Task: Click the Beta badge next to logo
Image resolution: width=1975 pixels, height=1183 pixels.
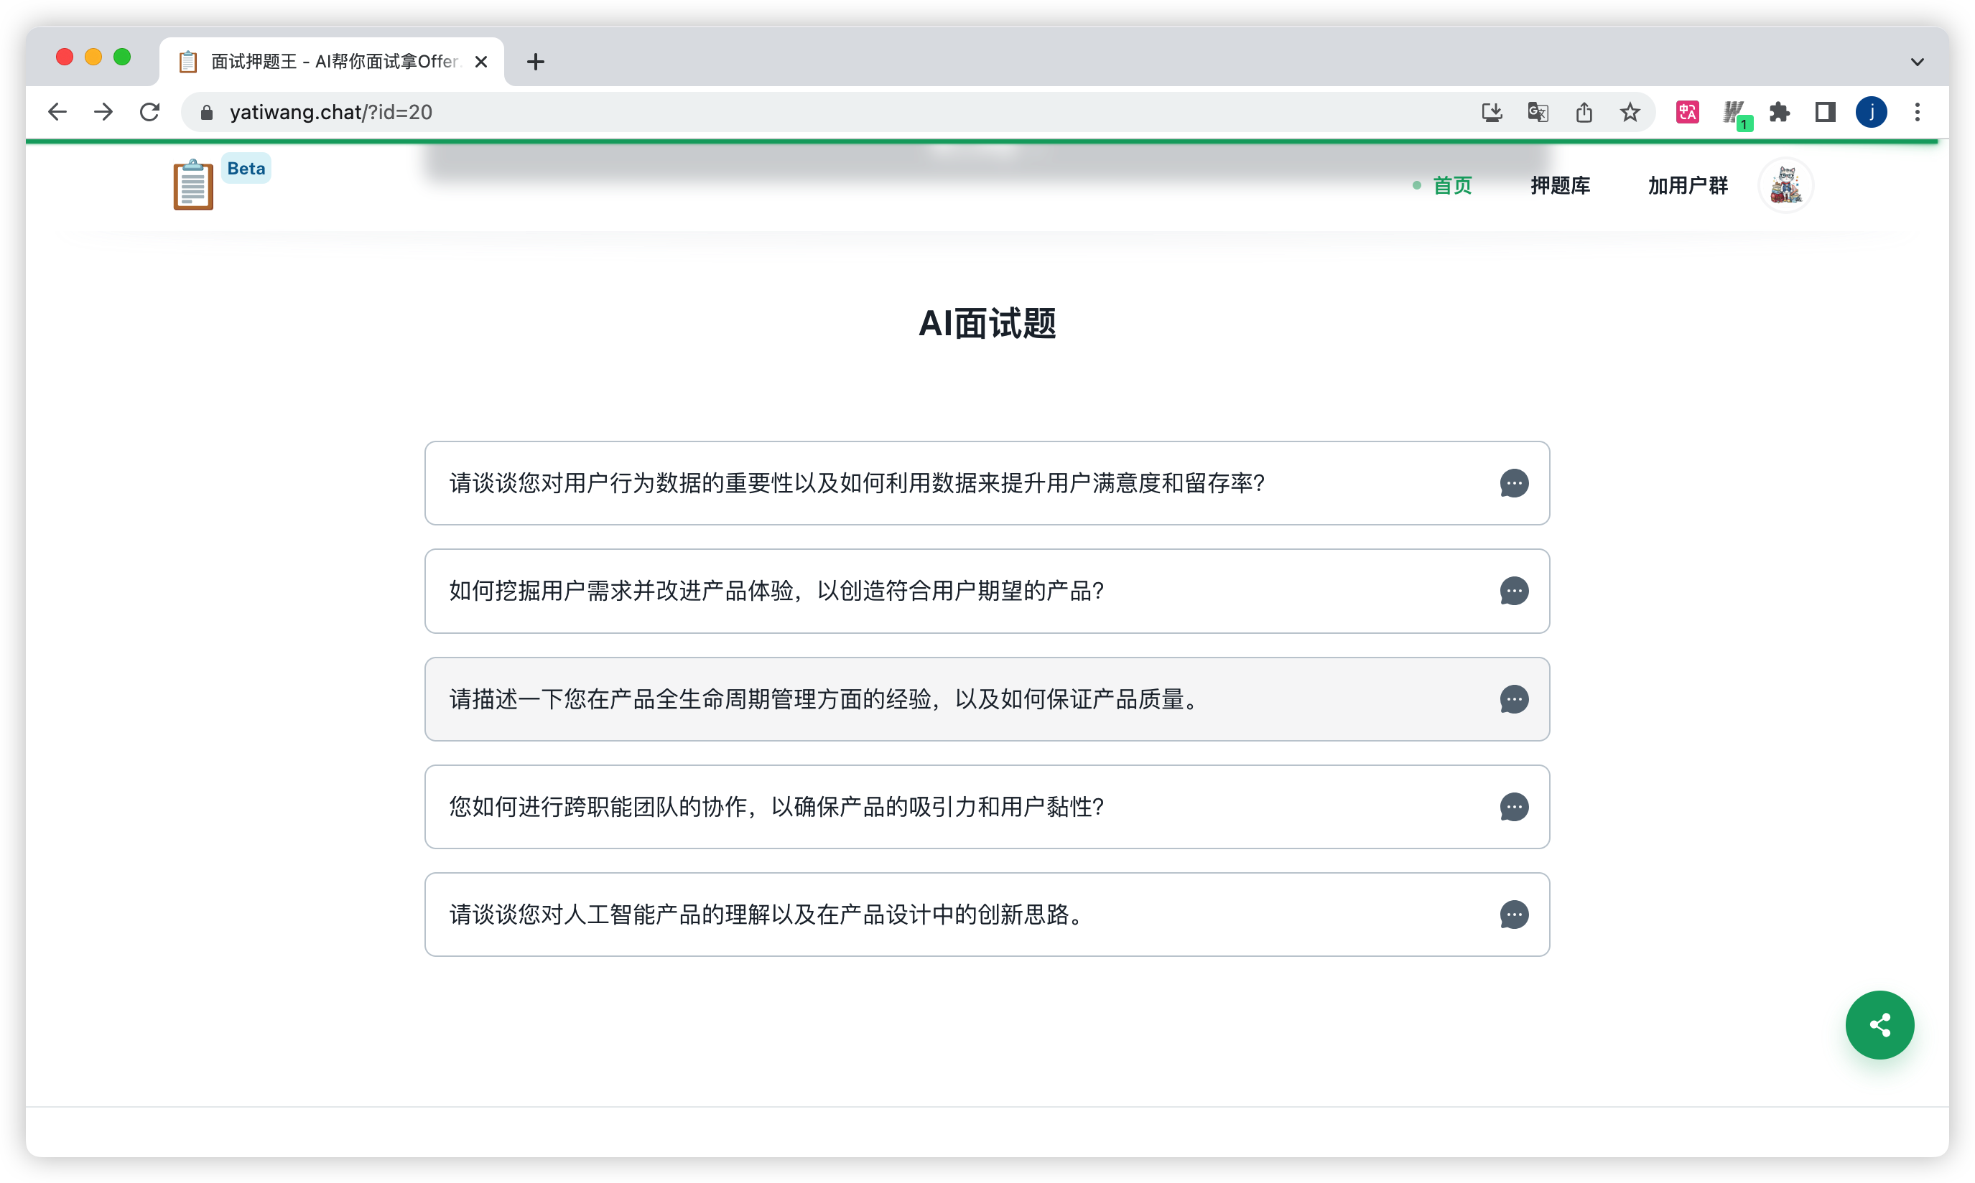Action: click(246, 168)
